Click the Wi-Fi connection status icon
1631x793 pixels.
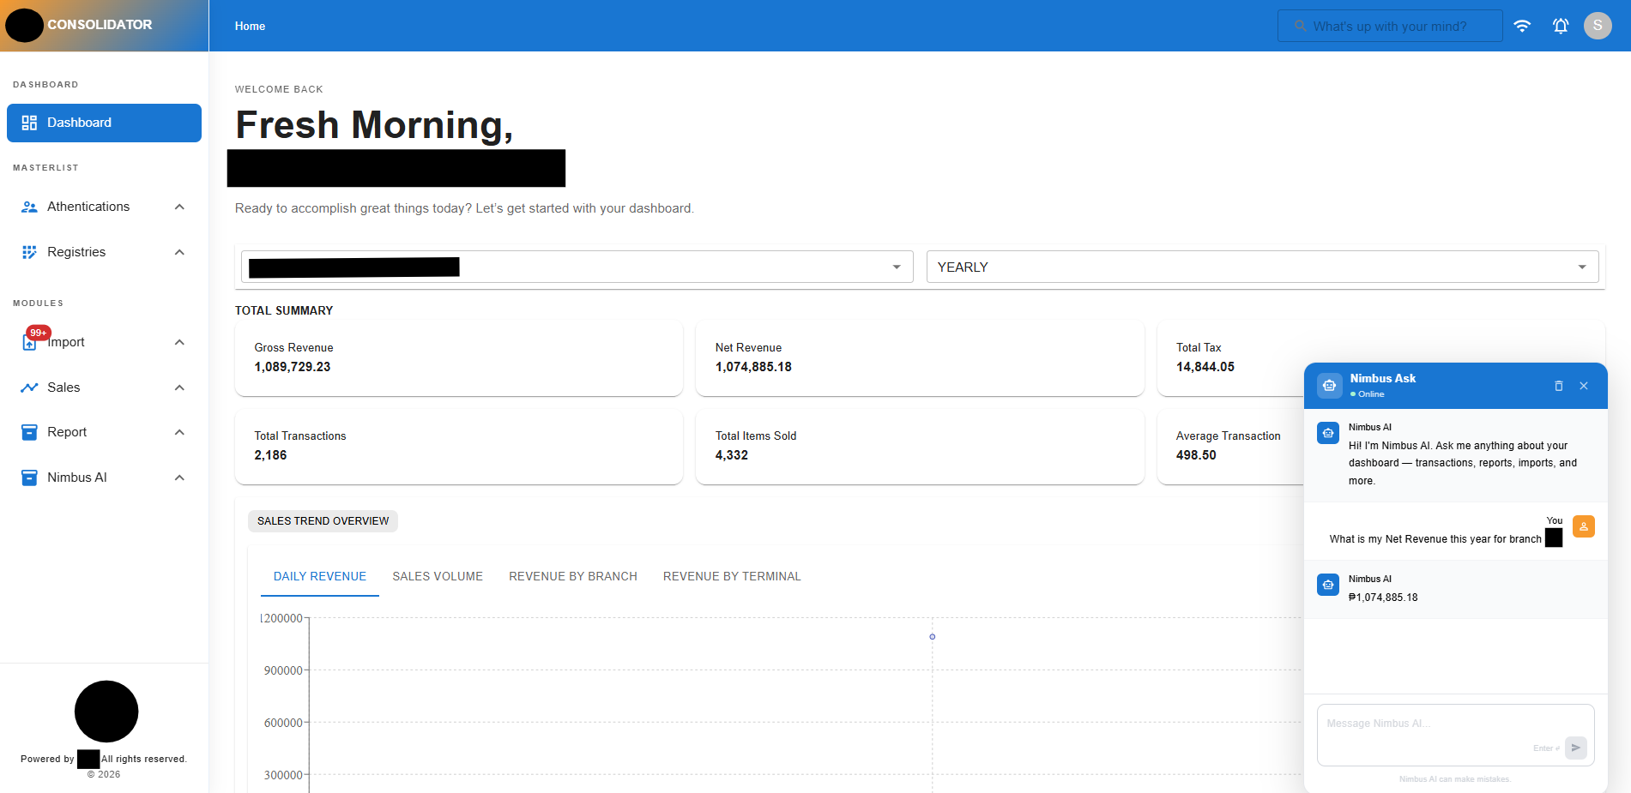pyautogui.click(x=1522, y=26)
